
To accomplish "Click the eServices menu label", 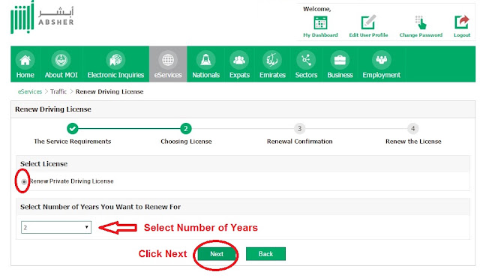I will [168, 75].
